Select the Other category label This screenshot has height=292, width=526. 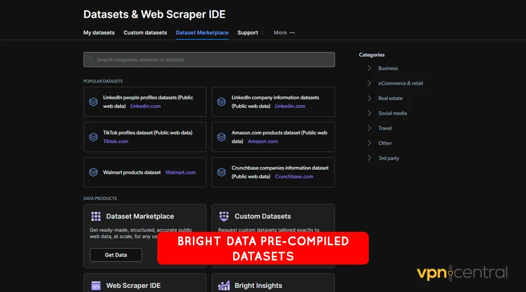(x=385, y=143)
